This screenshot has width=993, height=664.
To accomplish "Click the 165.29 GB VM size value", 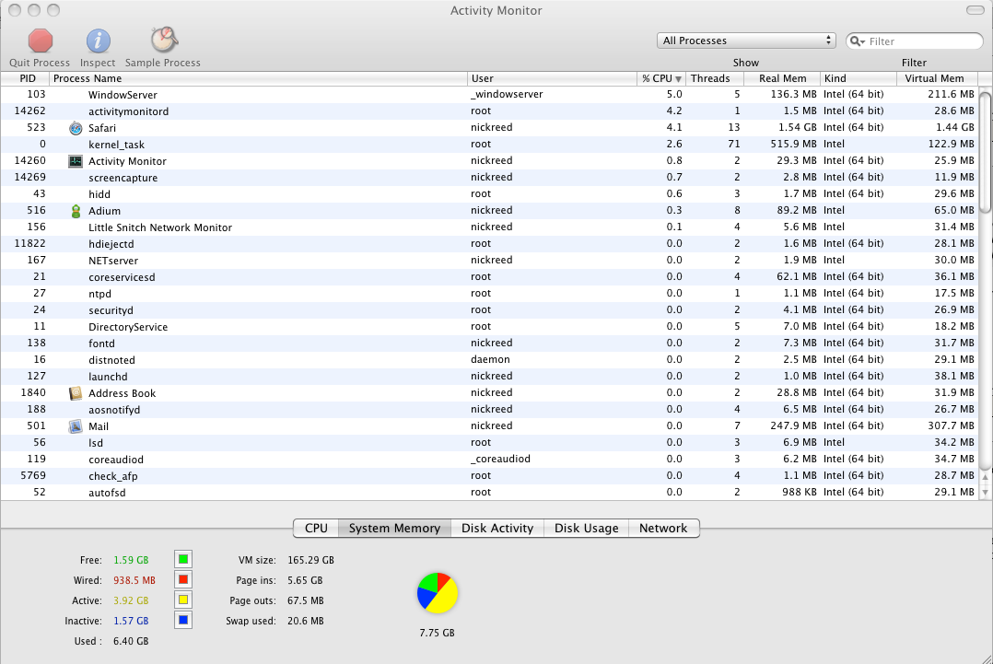I will click(310, 560).
